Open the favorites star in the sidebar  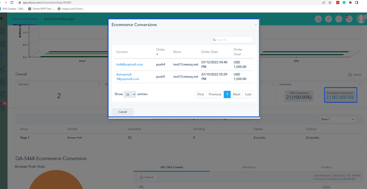click(2, 18)
